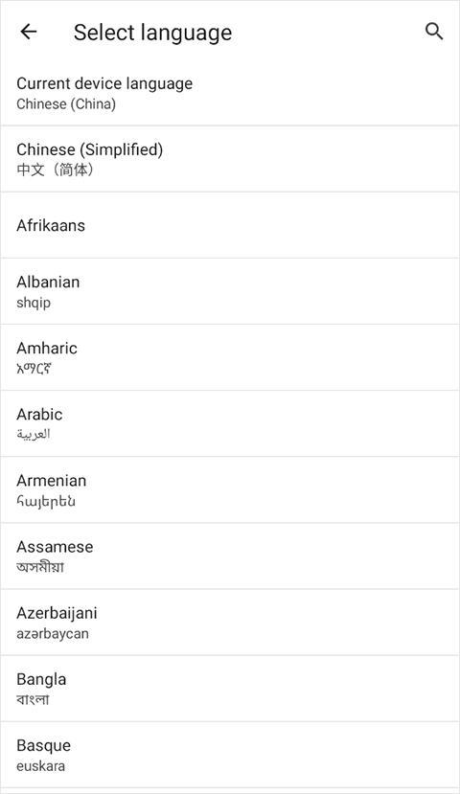
Task: Tap the Arabic script native label
Action: click(34, 434)
